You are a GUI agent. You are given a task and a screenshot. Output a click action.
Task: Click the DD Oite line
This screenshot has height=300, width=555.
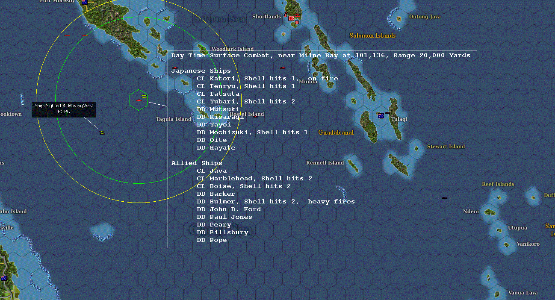pos(212,140)
